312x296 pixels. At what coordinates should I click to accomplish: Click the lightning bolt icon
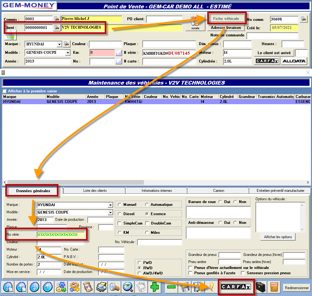[211, 287]
